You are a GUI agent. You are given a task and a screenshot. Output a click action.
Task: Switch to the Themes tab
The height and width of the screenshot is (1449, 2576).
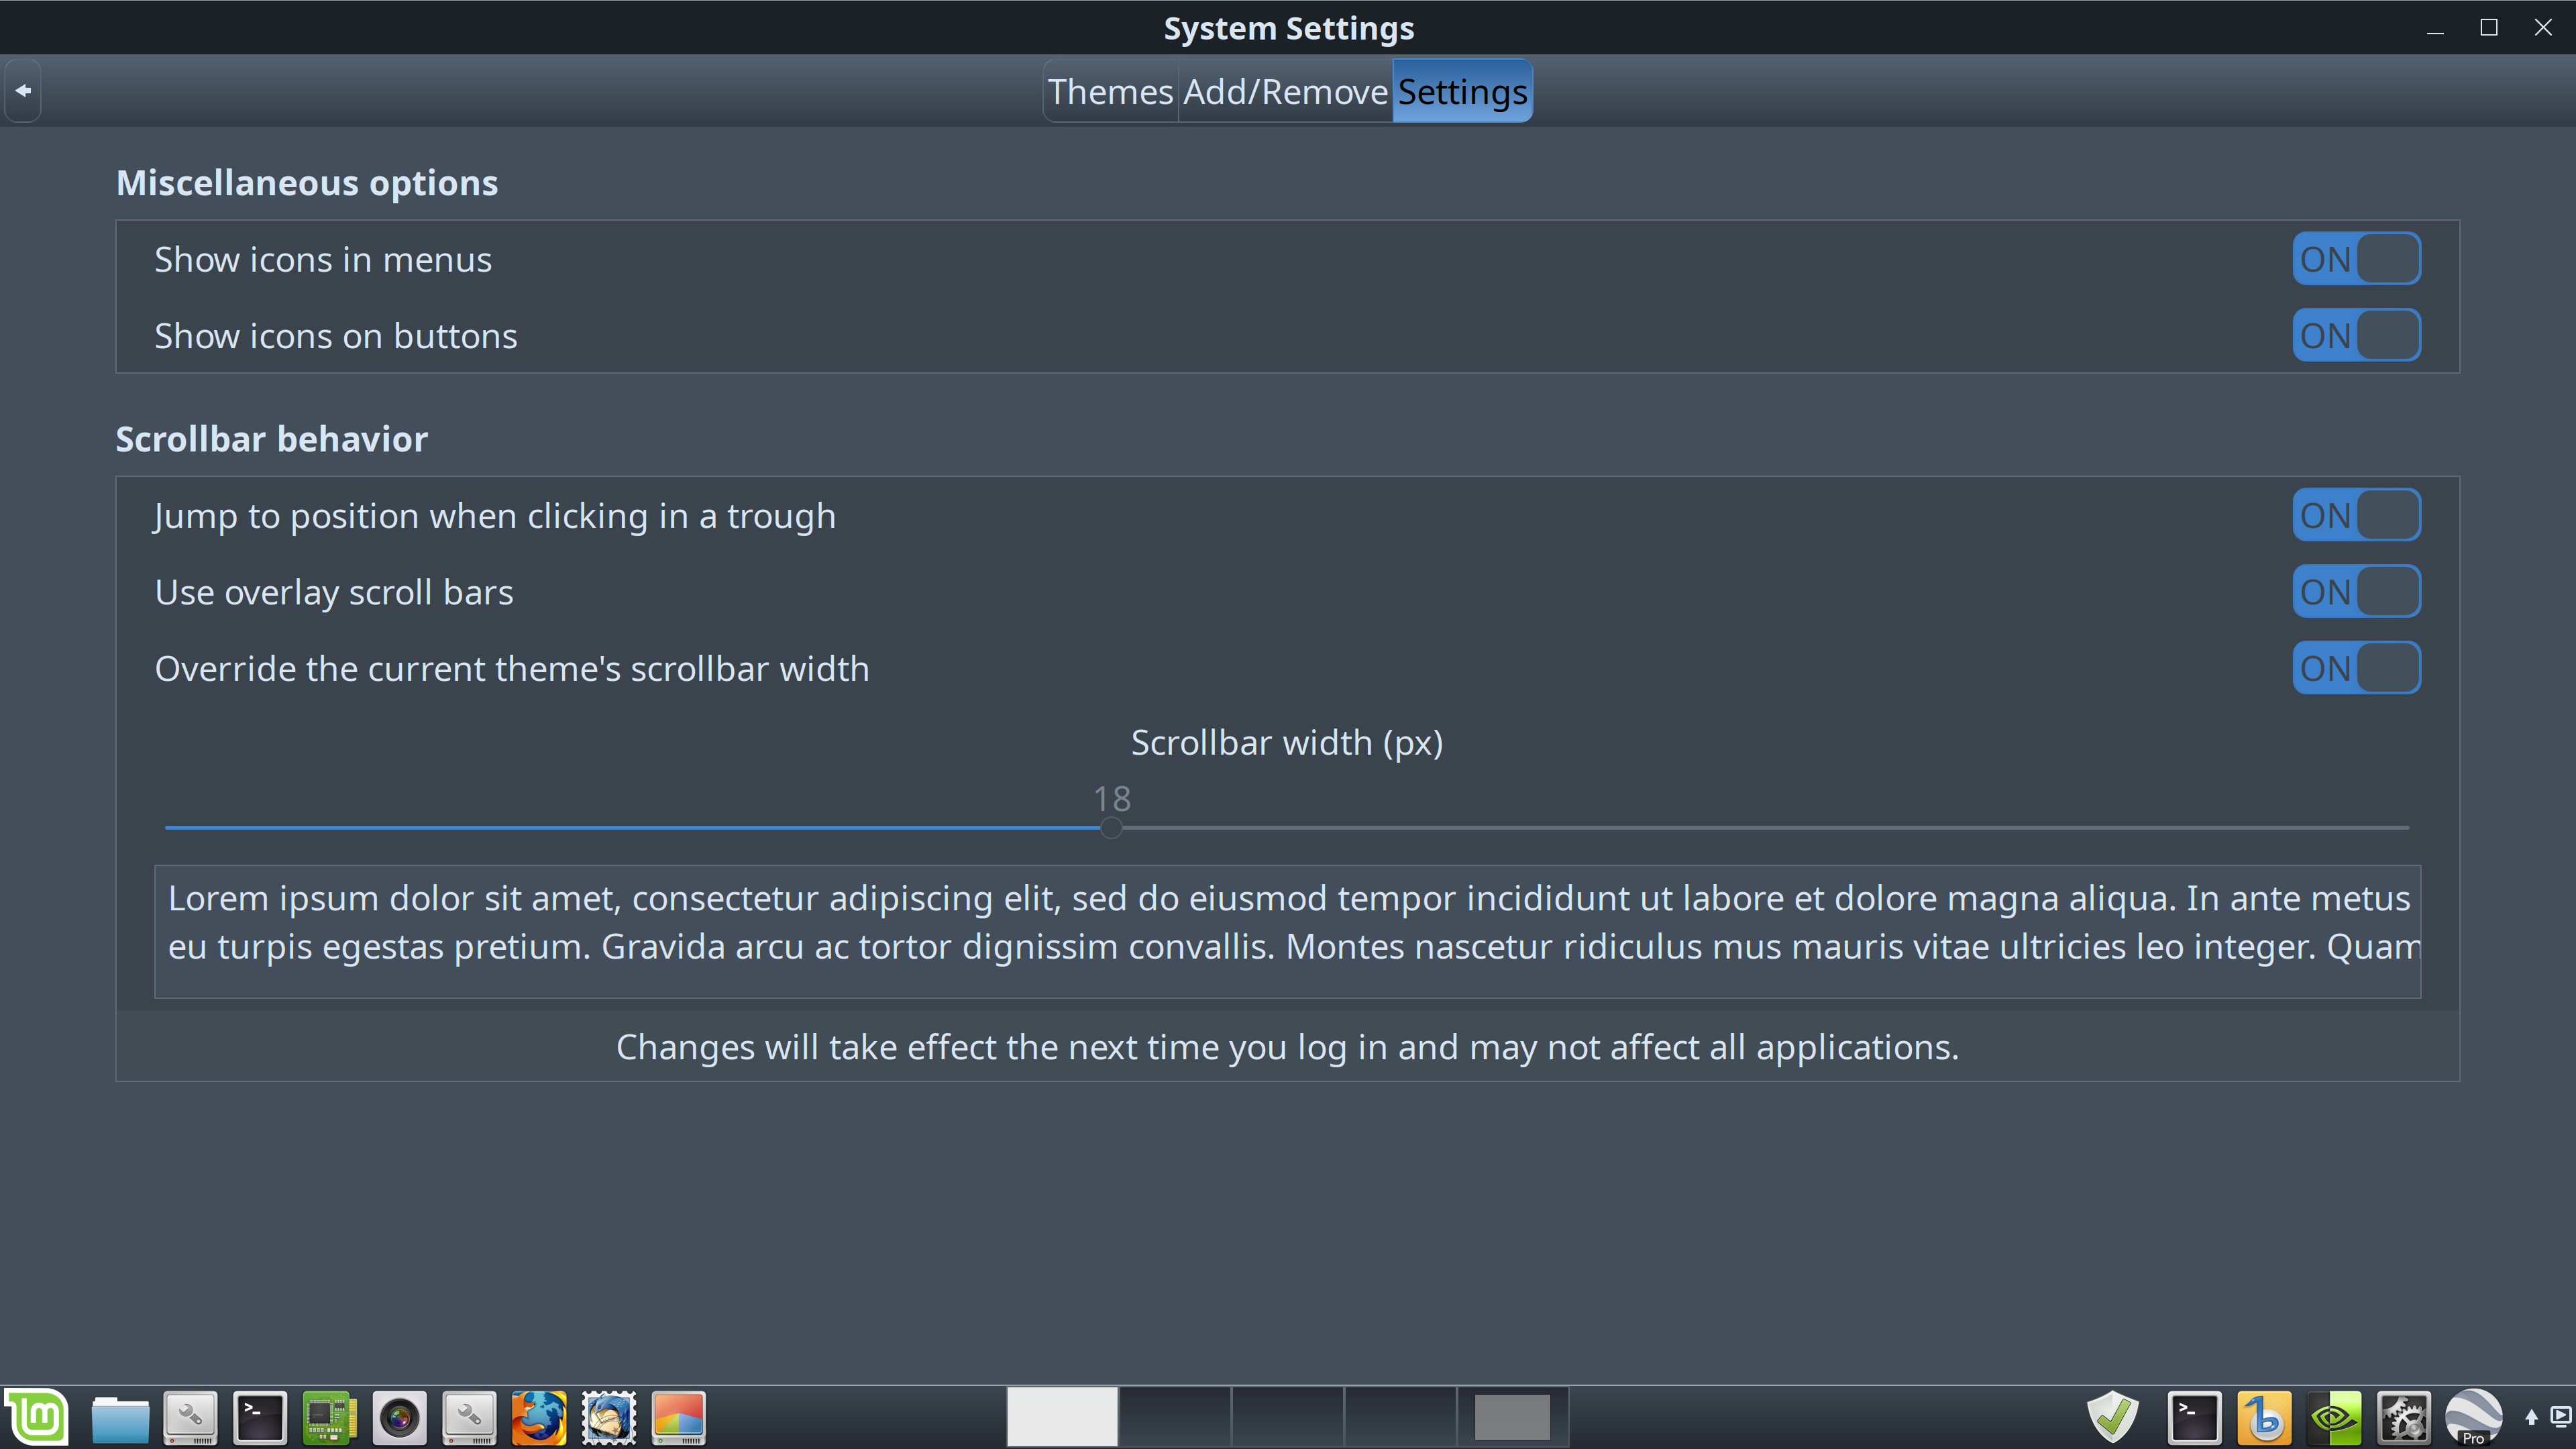1110,91
